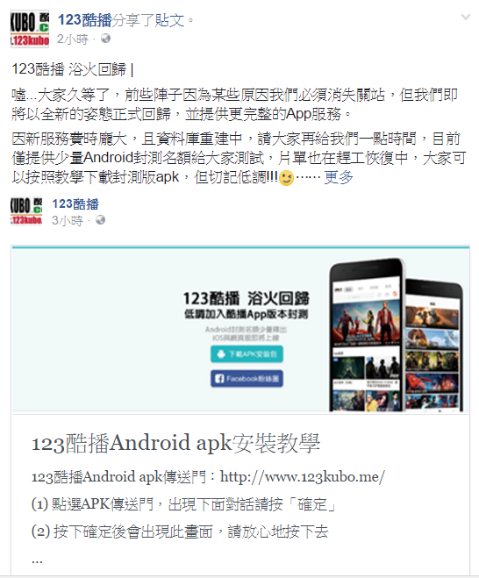The height and width of the screenshot is (578, 479).
Task: Click the Android icon on download button
Action: point(220,354)
